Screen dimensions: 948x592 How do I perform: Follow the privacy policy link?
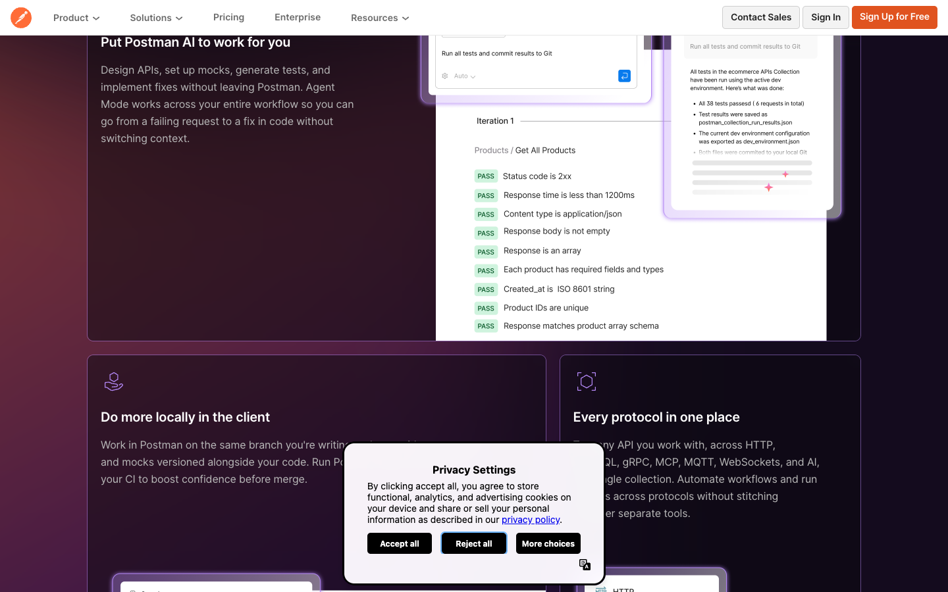[x=531, y=520]
